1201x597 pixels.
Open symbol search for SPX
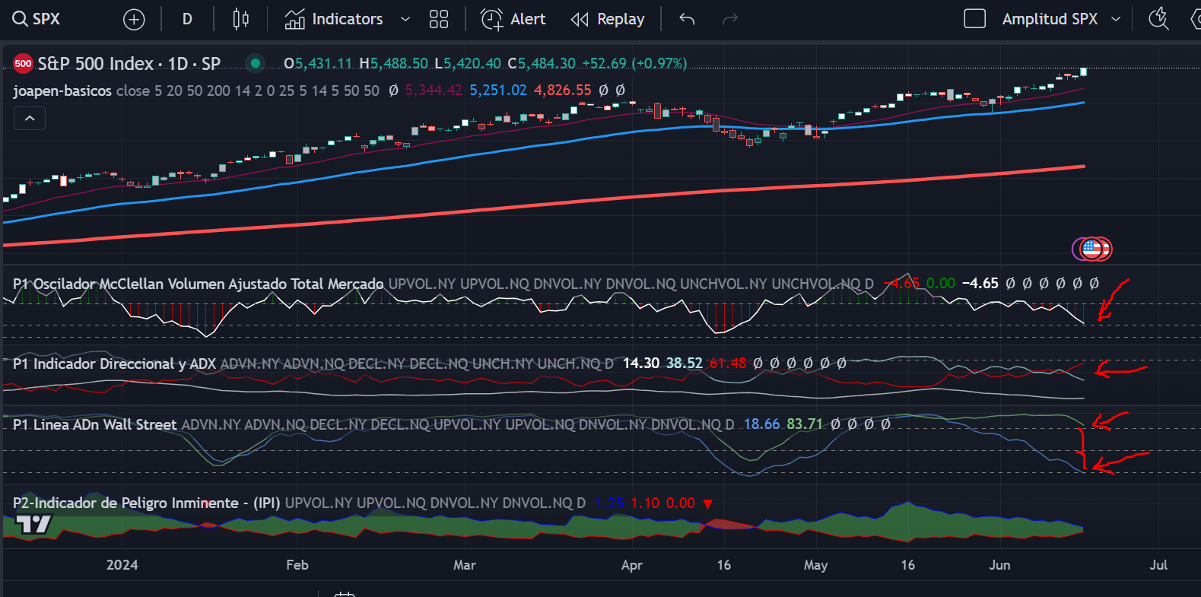tap(37, 19)
